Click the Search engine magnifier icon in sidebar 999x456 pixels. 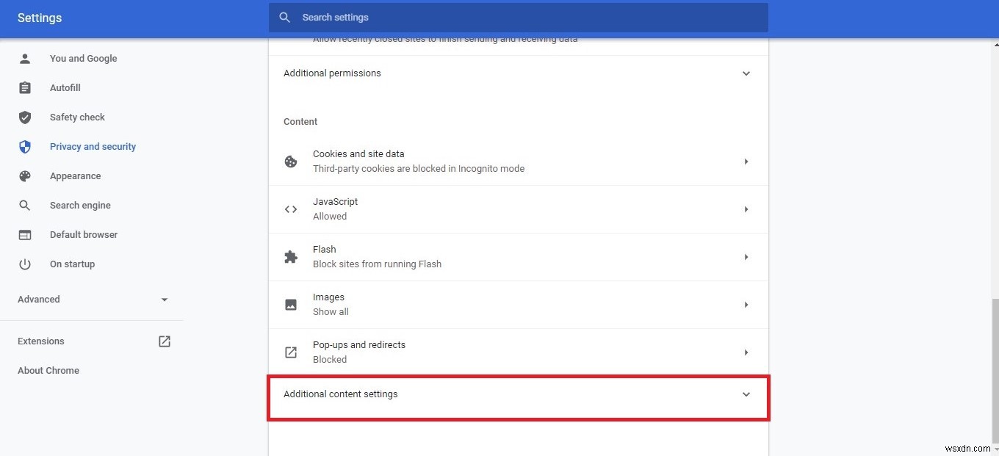25,206
